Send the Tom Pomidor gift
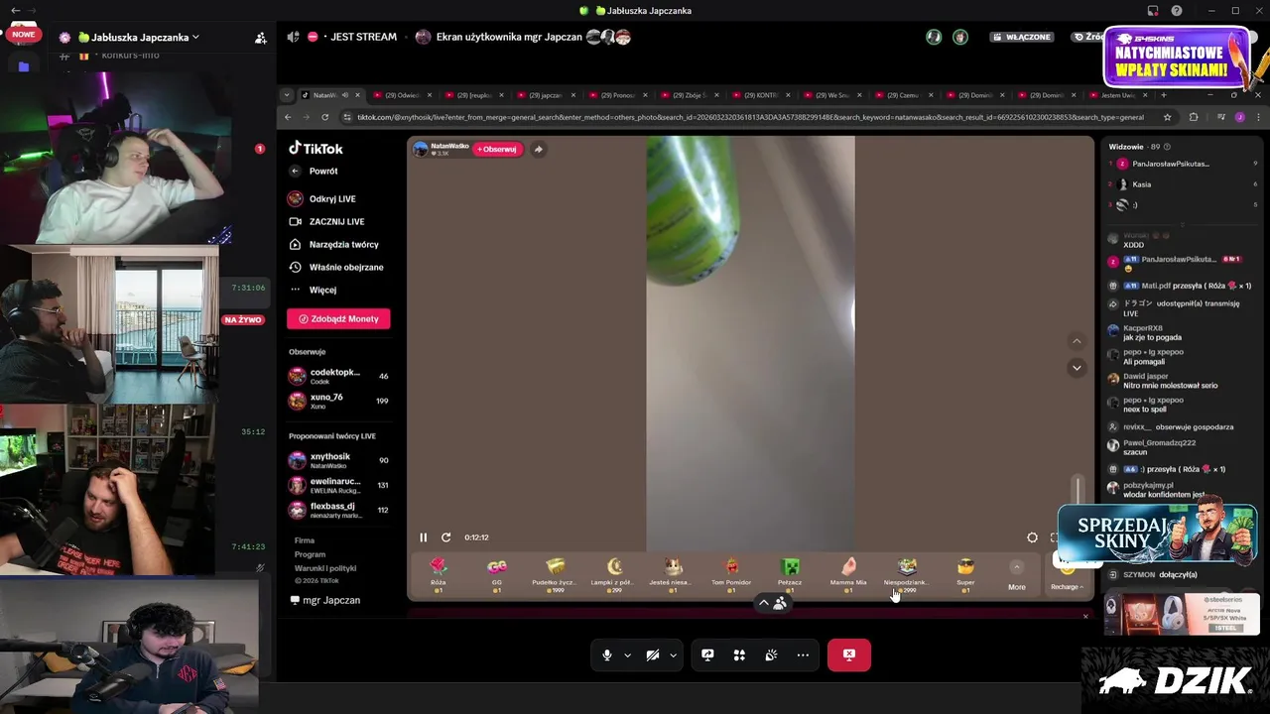The height and width of the screenshot is (714, 1270). [x=731, y=575]
